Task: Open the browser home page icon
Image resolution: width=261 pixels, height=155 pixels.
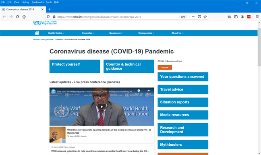Action: [24, 17]
